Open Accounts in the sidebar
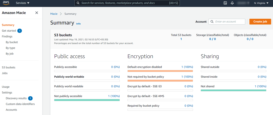 11,110
